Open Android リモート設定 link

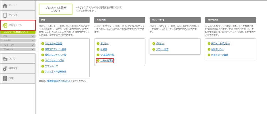click(x=106, y=61)
